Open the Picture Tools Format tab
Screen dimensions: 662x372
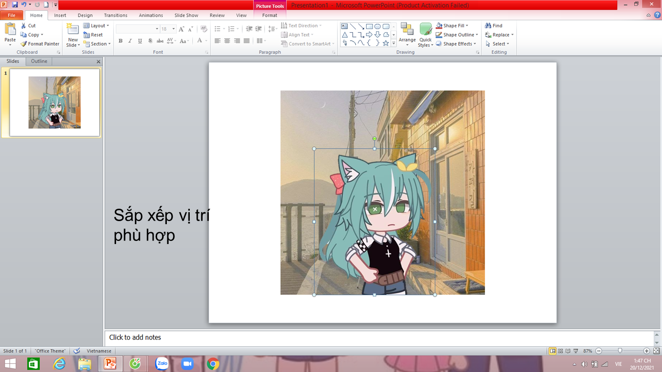[270, 15]
